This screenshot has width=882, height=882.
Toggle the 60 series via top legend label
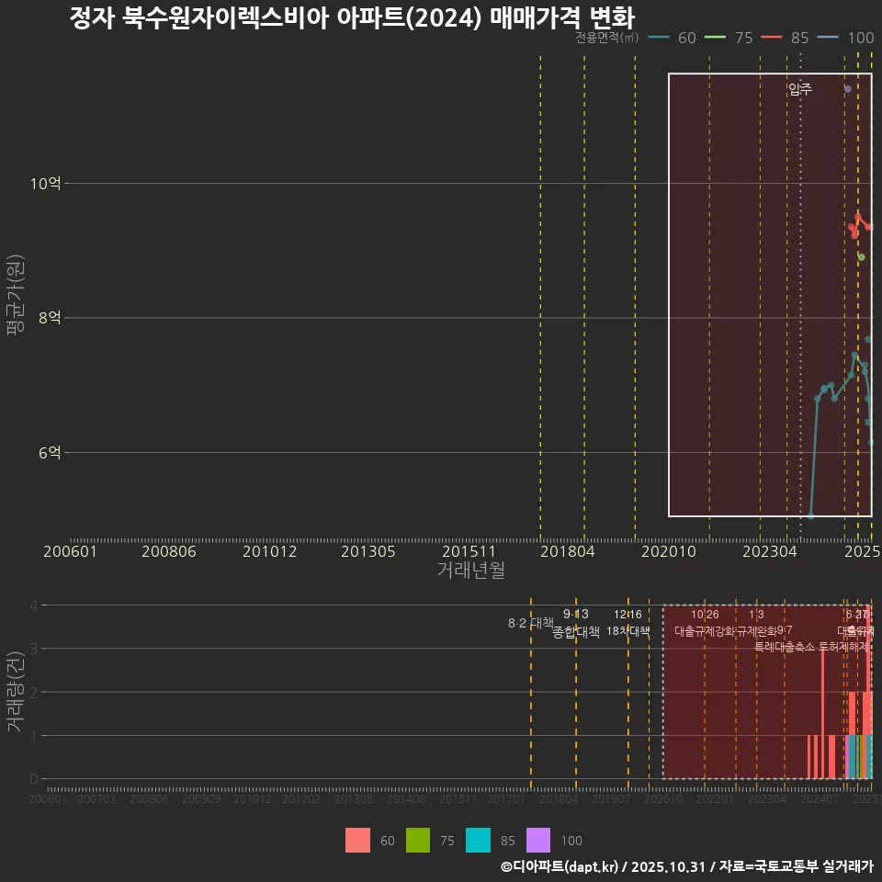(686, 39)
